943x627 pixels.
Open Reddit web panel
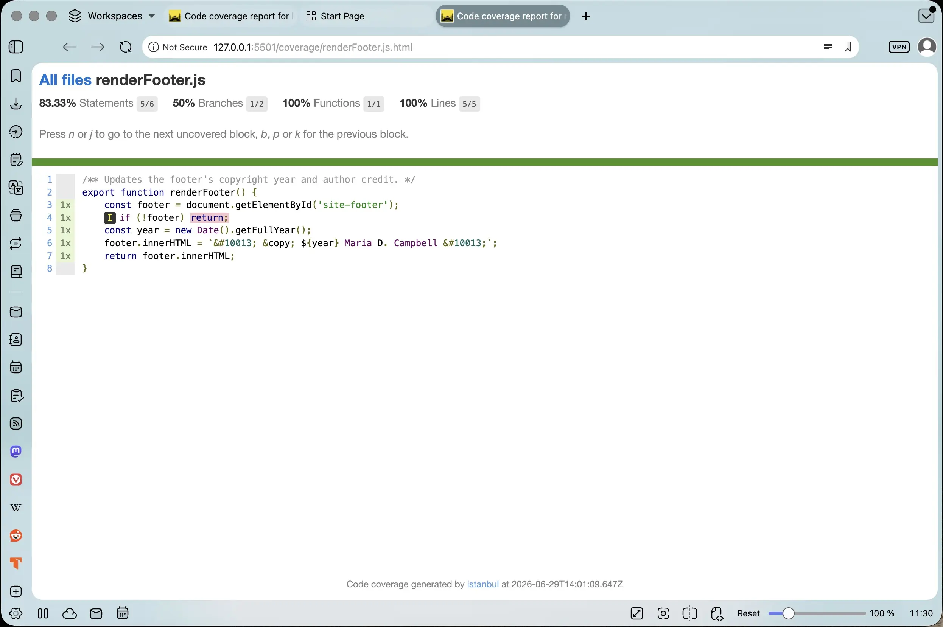tap(16, 535)
